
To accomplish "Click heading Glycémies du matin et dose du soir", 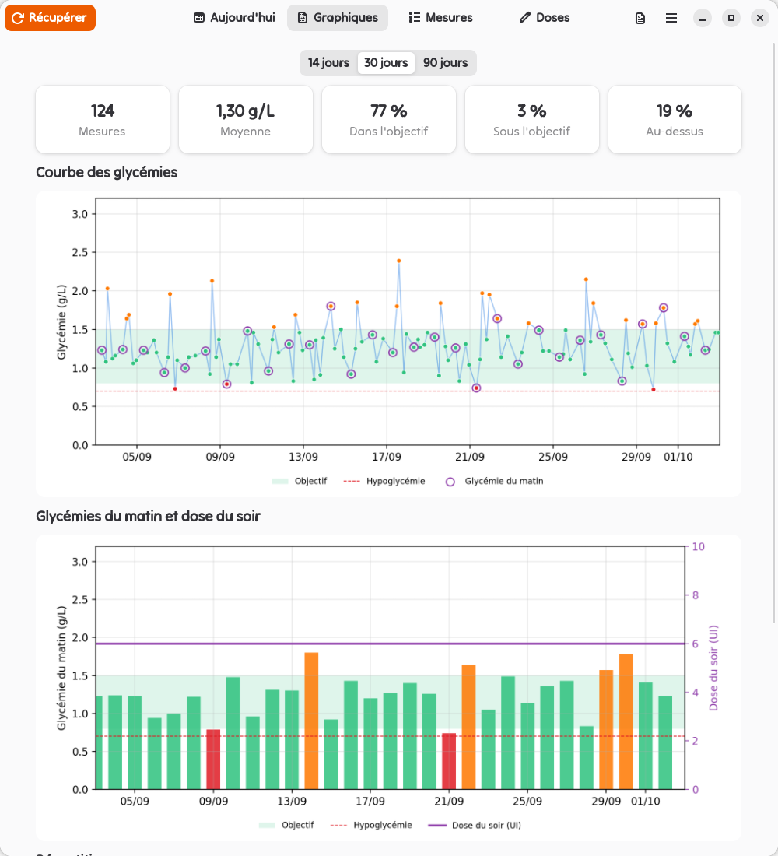I will tap(149, 517).
